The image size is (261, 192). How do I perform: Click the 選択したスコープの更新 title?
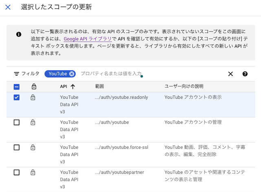(x=56, y=7)
